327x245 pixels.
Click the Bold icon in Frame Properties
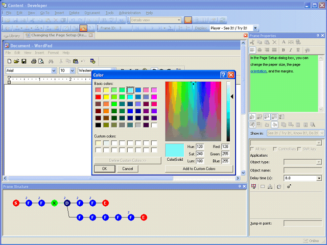click(283, 50)
